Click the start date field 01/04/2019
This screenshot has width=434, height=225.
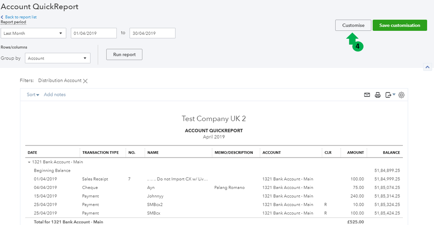point(93,33)
